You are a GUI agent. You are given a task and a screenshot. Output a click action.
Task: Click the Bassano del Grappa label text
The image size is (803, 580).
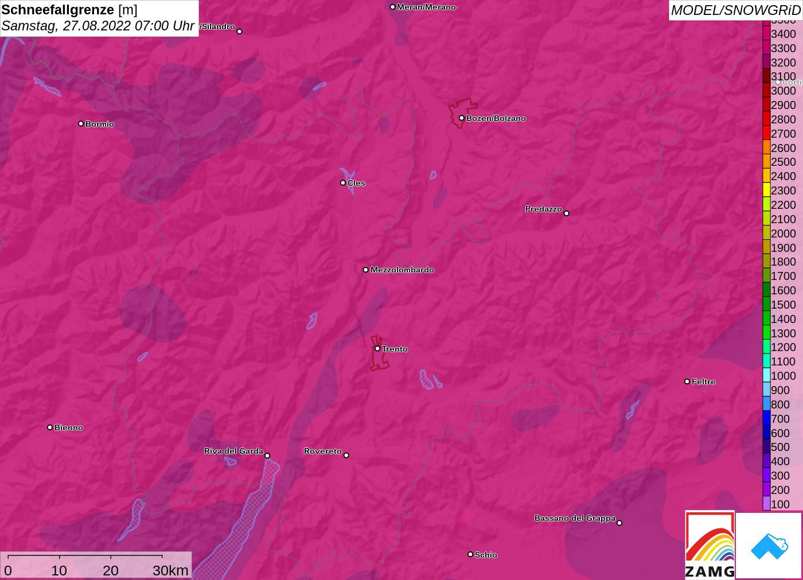(x=575, y=518)
